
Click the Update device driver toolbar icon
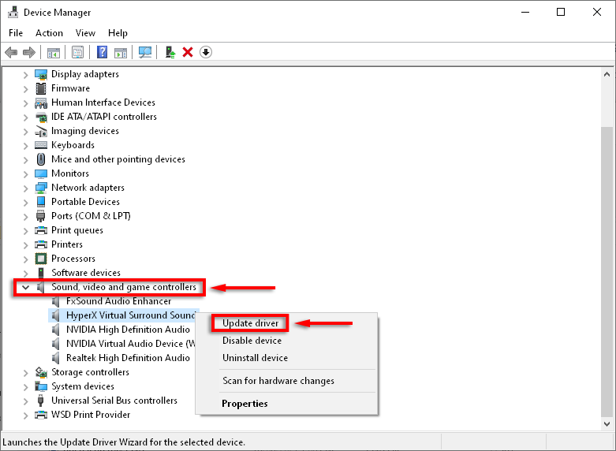coord(170,52)
